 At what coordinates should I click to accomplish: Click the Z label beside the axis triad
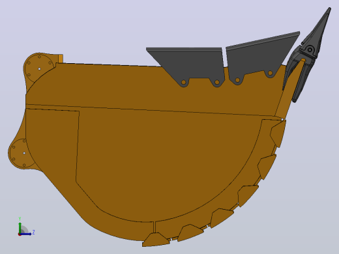point(33,232)
